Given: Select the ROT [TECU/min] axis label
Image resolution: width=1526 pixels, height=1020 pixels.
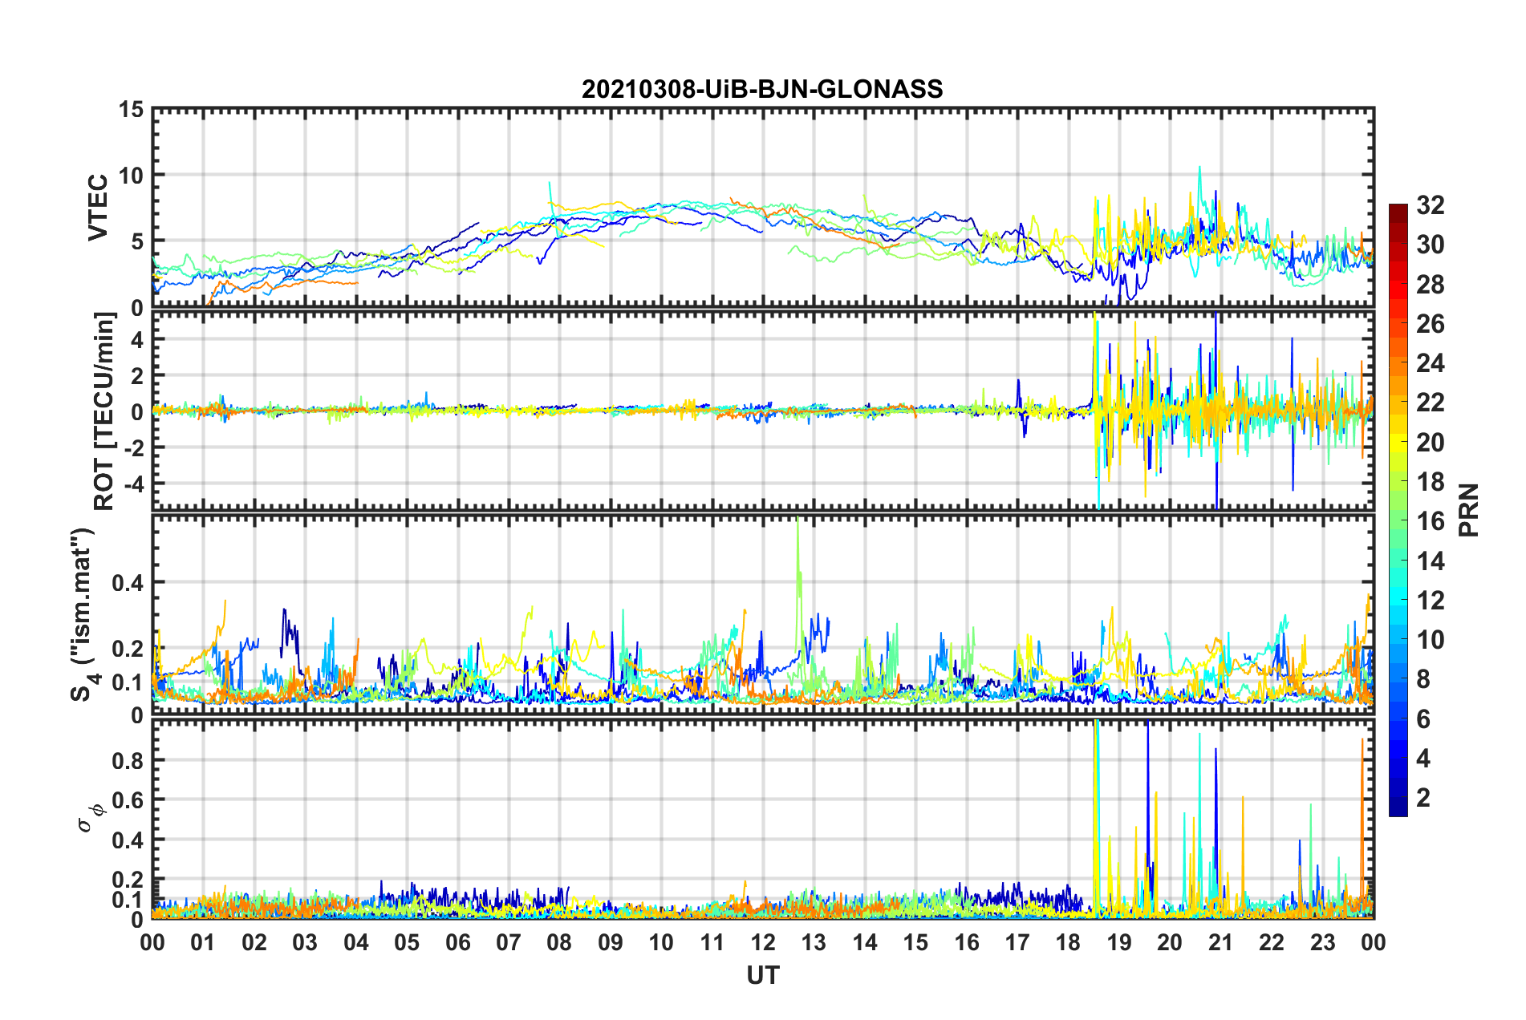Looking at the screenshot, I should [104, 411].
